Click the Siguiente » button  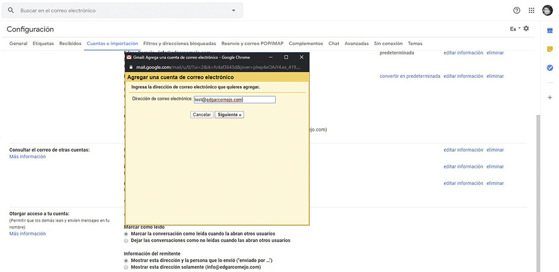(x=230, y=115)
